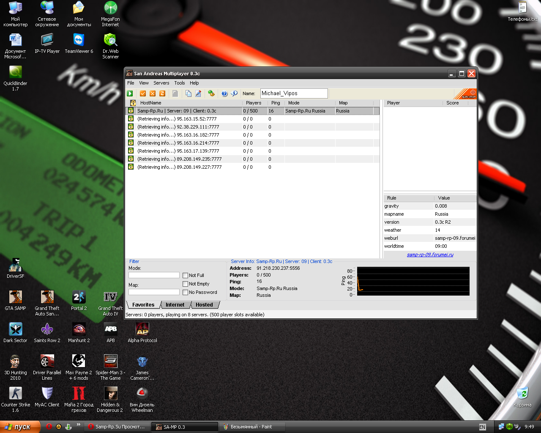Open the Servers menu
This screenshot has width=541, height=433.
[161, 83]
